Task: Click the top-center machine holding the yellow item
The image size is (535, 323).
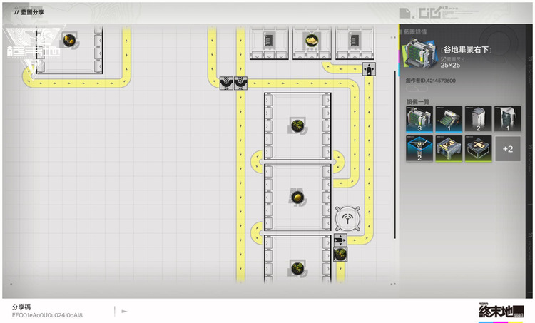Action: (x=312, y=41)
